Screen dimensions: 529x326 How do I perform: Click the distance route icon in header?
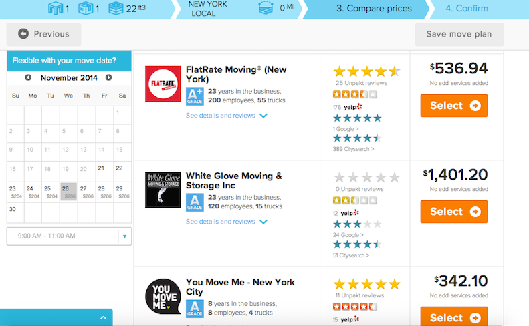(x=266, y=8)
